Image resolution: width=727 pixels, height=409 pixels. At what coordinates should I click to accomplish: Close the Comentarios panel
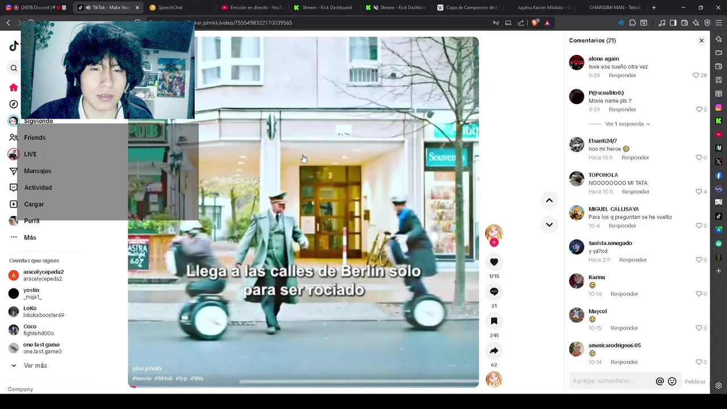(701, 40)
